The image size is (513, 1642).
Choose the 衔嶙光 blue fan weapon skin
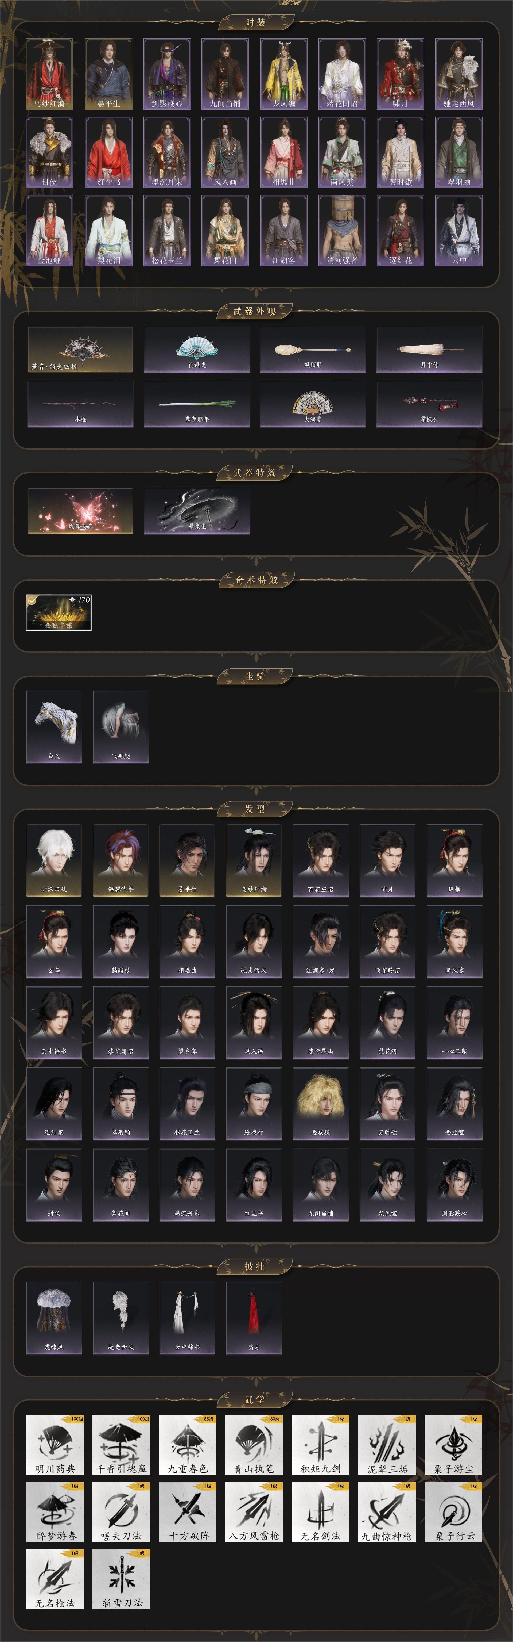click(197, 349)
